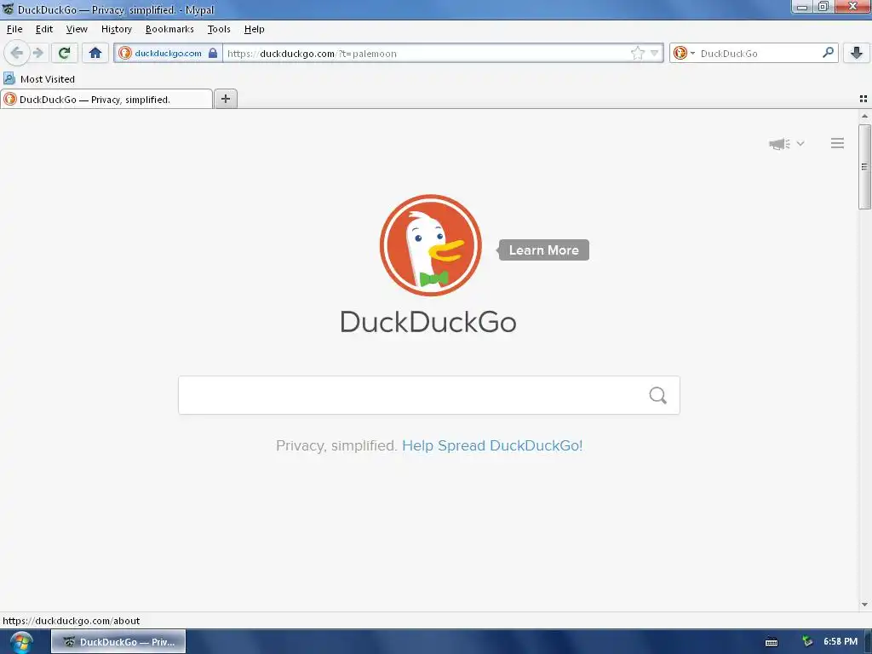Open the Bookmarks menu
This screenshot has width=872, height=654.
click(169, 29)
